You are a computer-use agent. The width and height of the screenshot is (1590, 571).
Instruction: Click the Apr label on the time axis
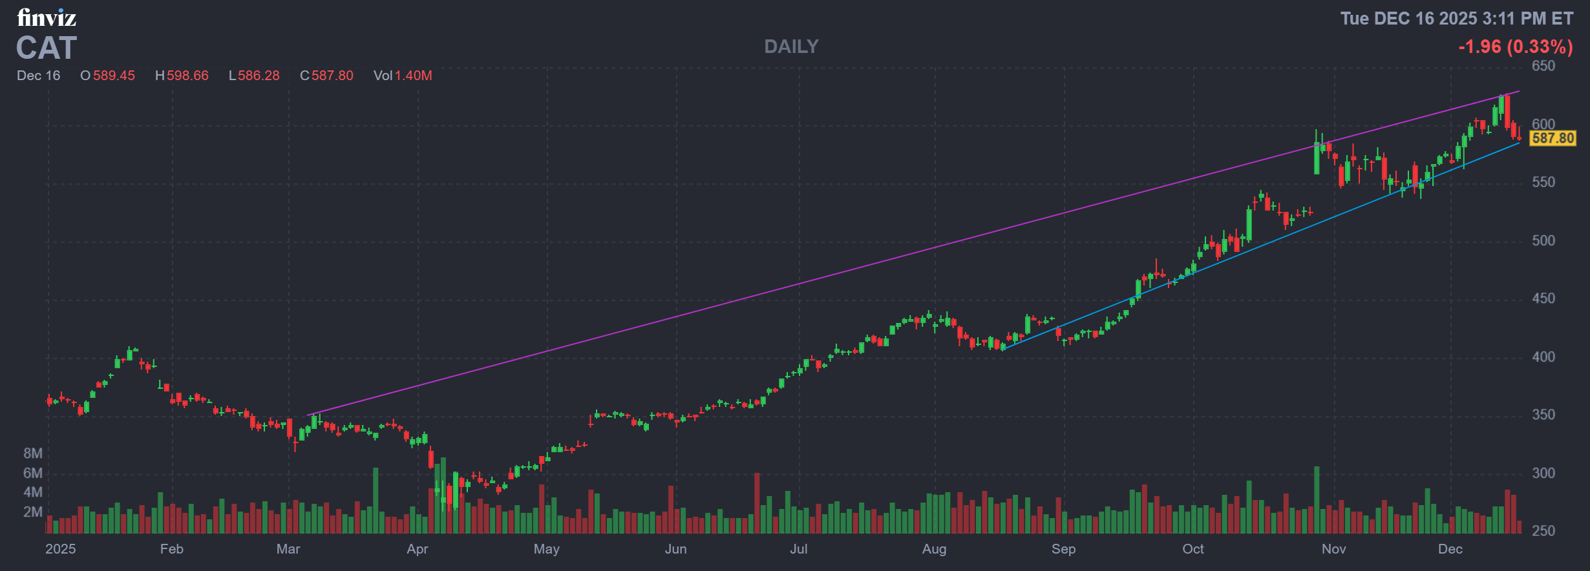tap(418, 549)
